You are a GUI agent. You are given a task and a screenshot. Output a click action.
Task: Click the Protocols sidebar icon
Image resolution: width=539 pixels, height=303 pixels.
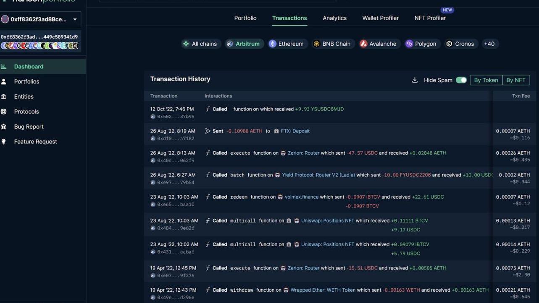click(x=4, y=111)
